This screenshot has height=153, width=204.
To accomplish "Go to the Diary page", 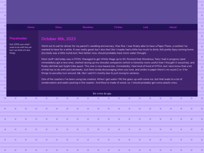I will 59,27.
